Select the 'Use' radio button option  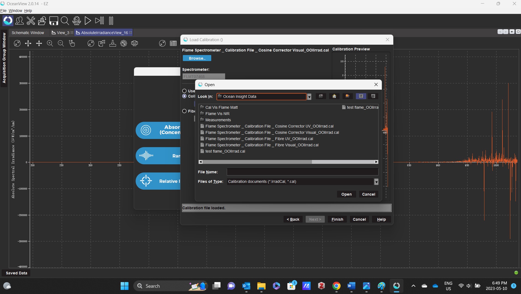pos(184,91)
